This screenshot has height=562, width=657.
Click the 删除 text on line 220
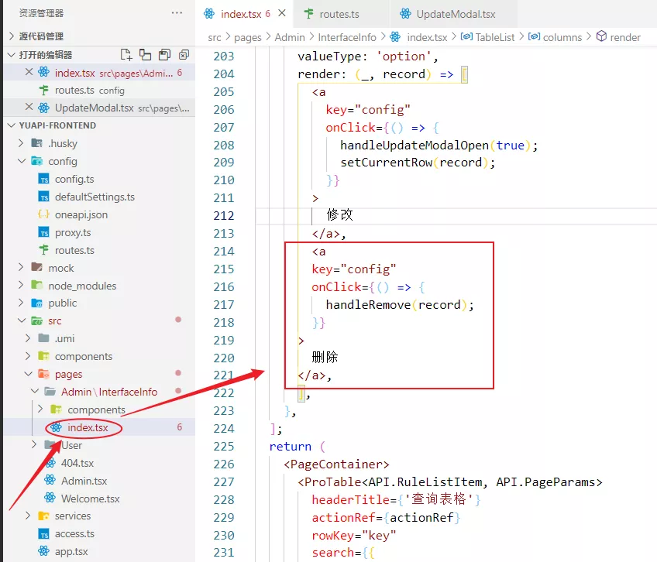pos(325,357)
